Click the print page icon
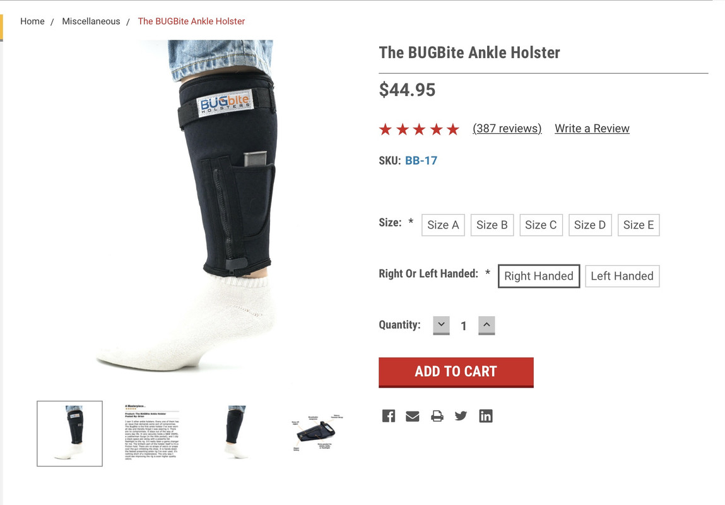The image size is (725, 505). pyautogui.click(x=437, y=416)
